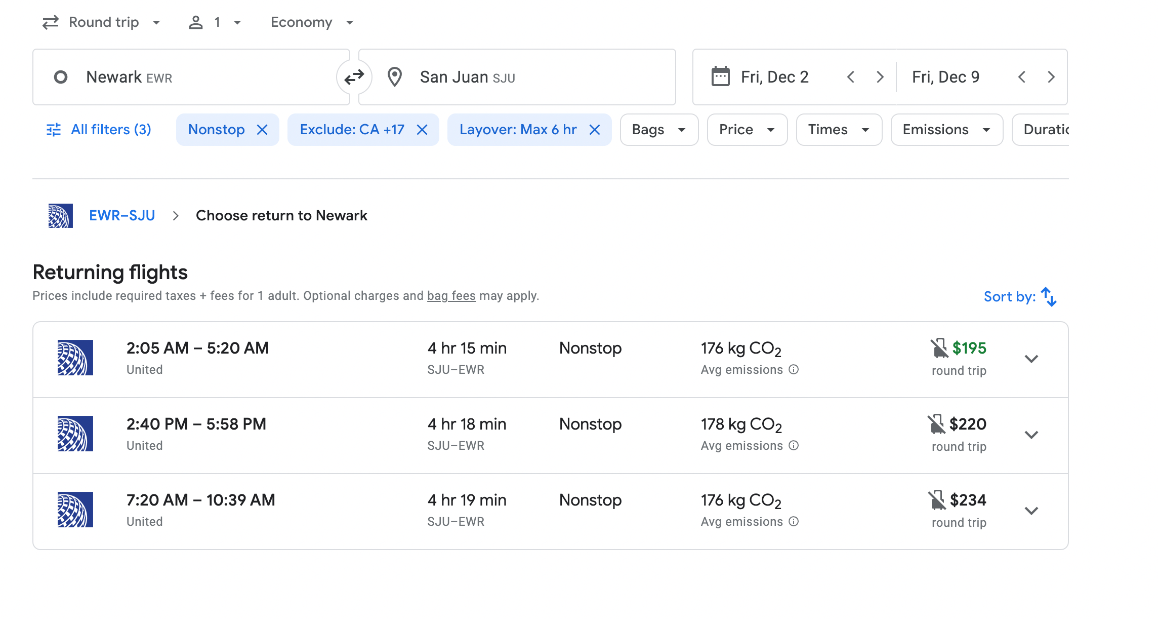Image resolution: width=1158 pixels, height=619 pixels.
Task: Click the Sort by arrows icon
Action: coord(1049,297)
